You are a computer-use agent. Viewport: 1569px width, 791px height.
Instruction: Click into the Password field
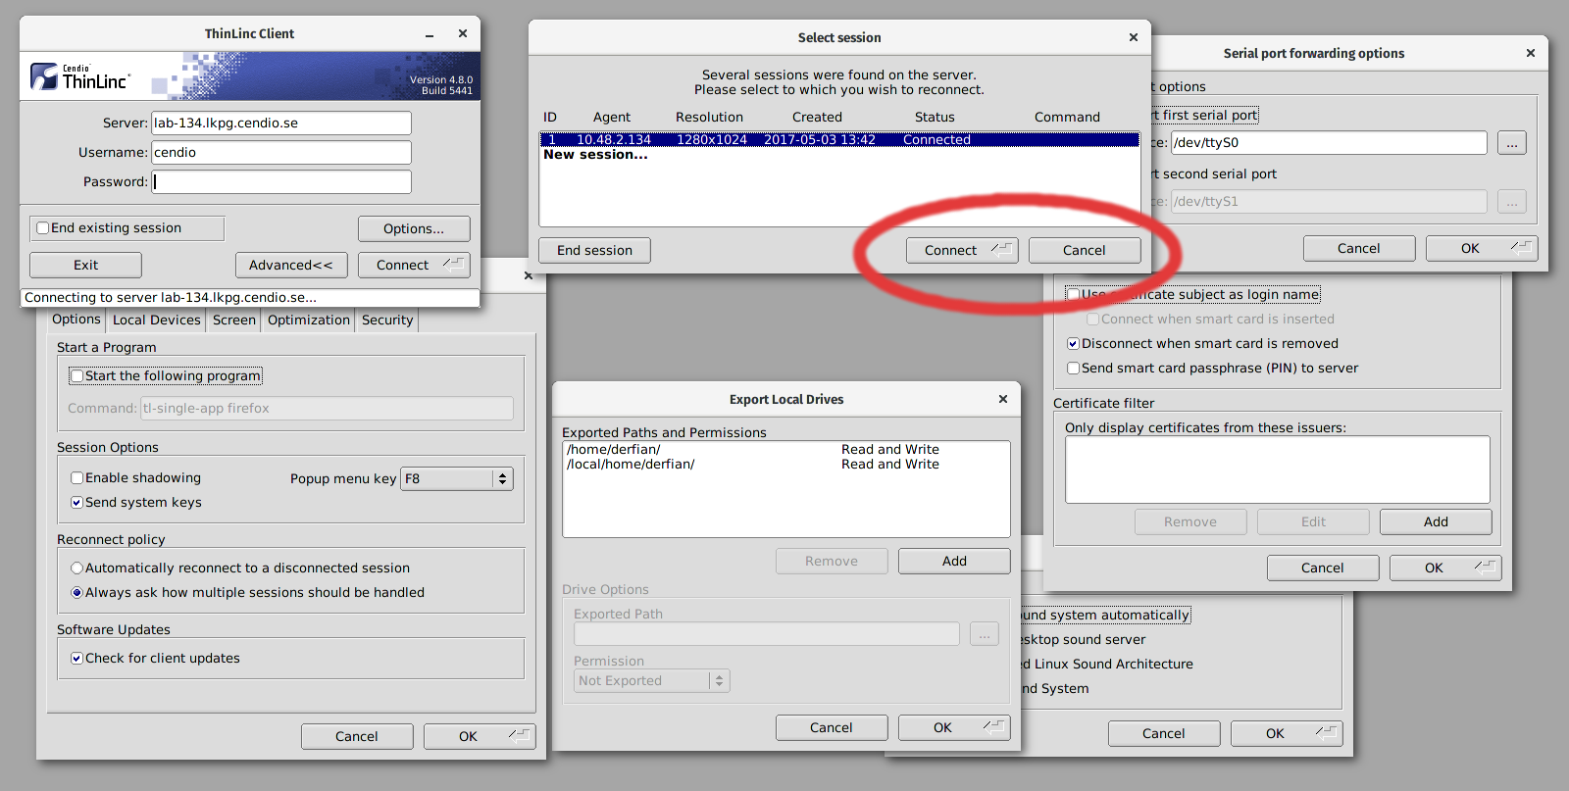coord(281,182)
